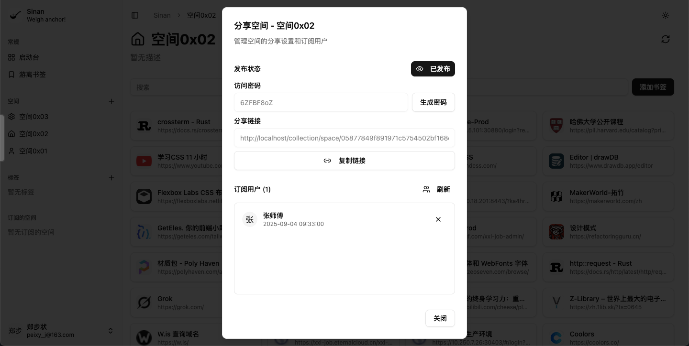
Task: Click the Sinan app logo icon
Action: tap(15, 15)
